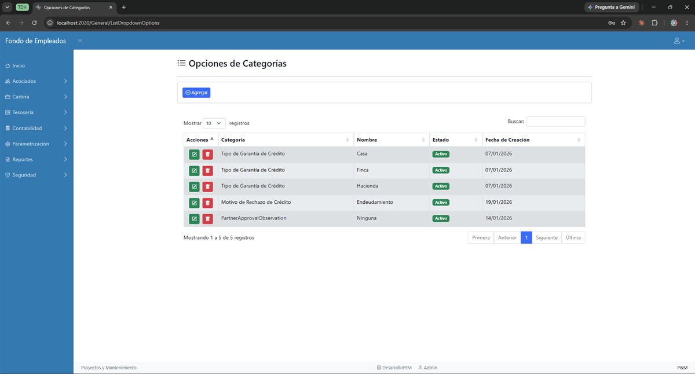Open the browser extensions puzzle icon
The width and height of the screenshot is (695, 374).
tap(654, 23)
